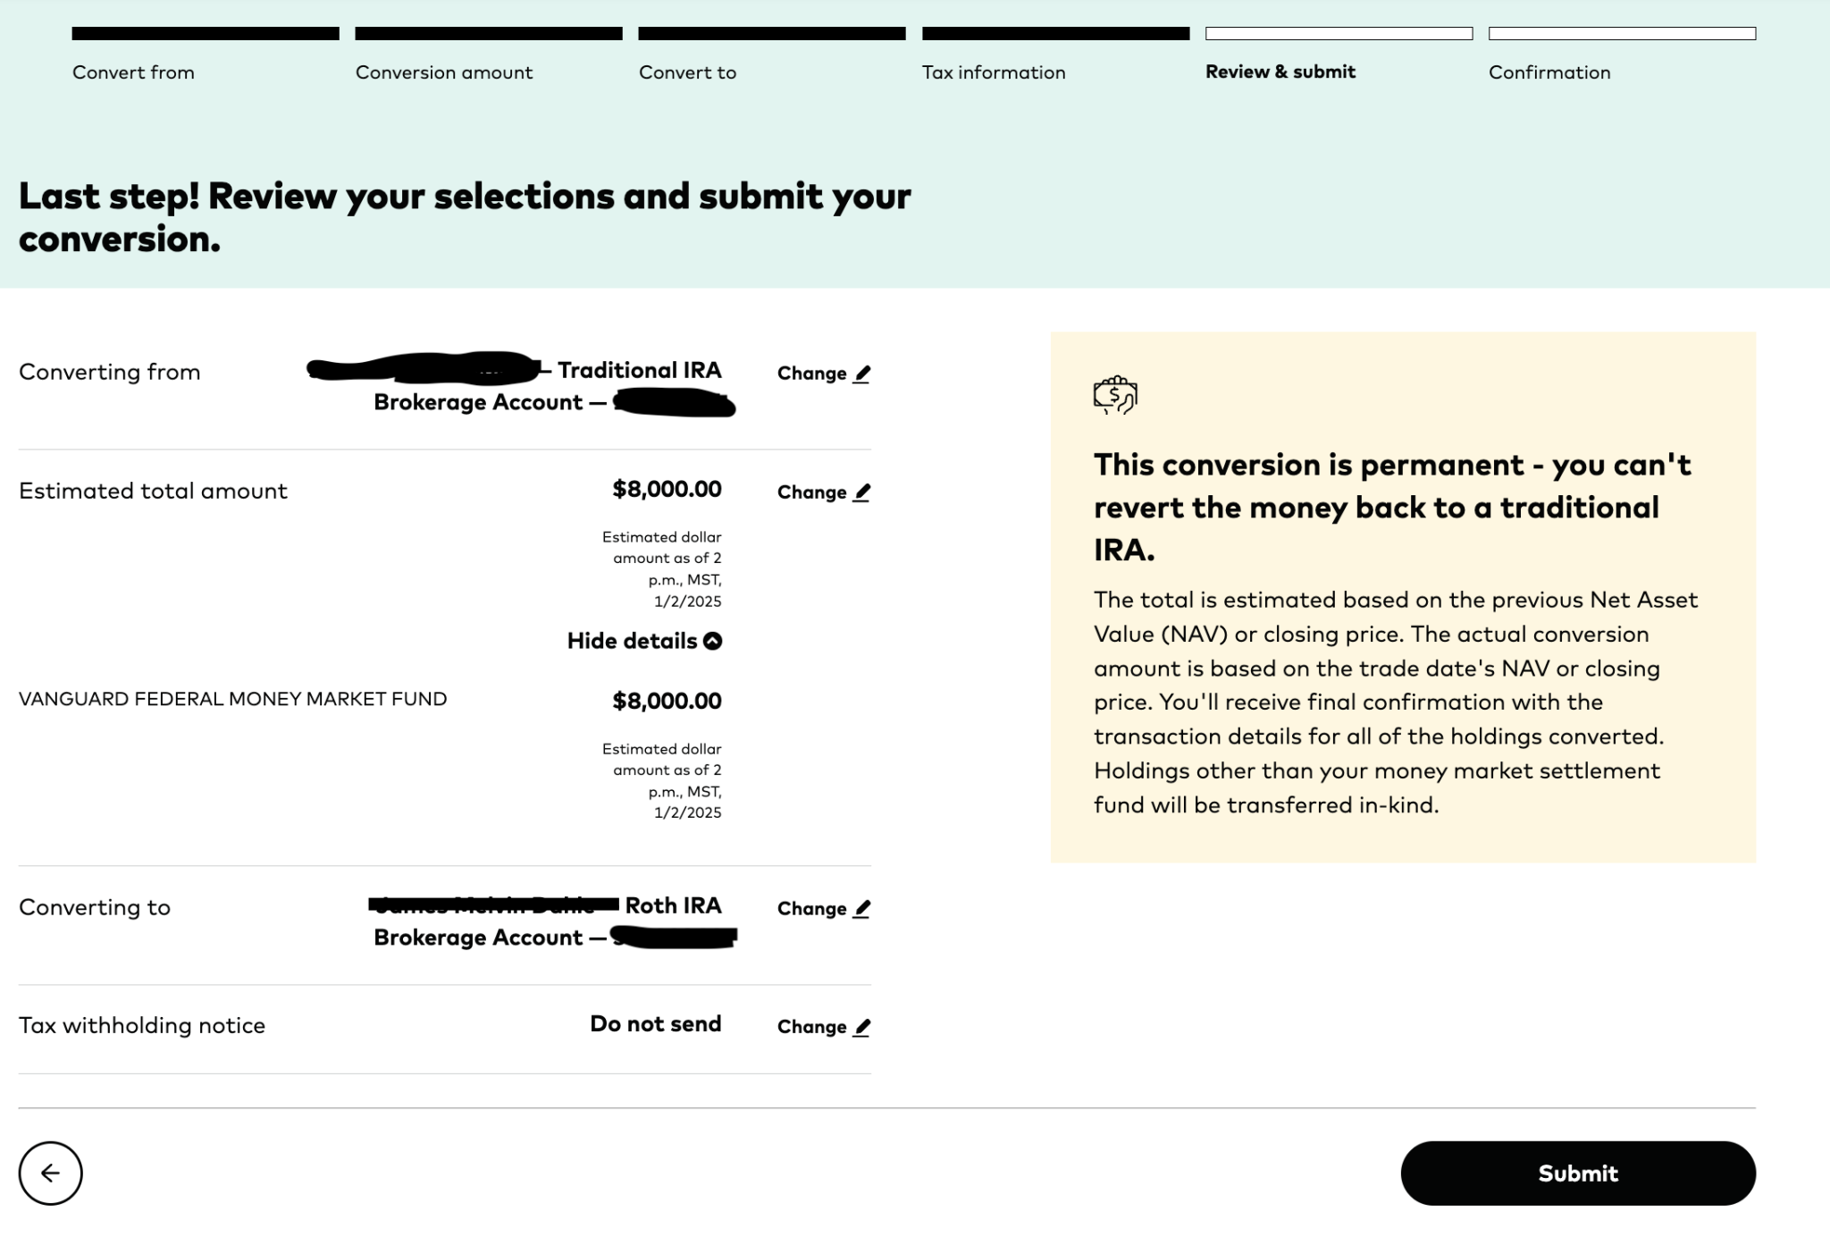Click the circular back arrow icon
This screenshot has height=1245, width=1830.
point(52,1173)
